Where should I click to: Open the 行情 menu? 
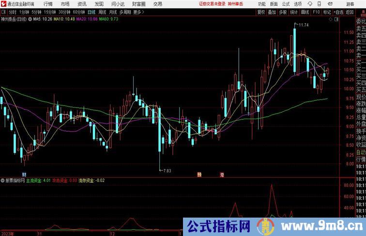48,4
